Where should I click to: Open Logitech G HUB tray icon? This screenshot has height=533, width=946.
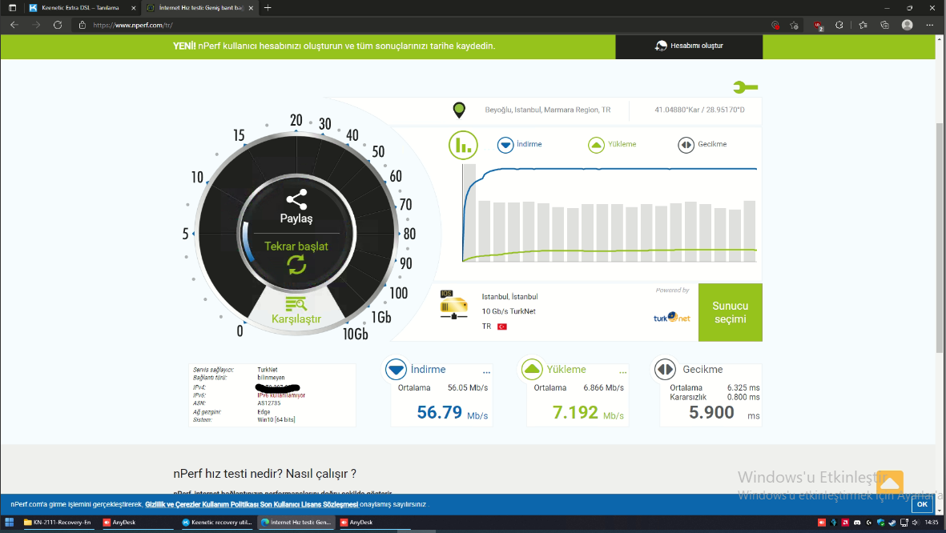pos(869,522)
